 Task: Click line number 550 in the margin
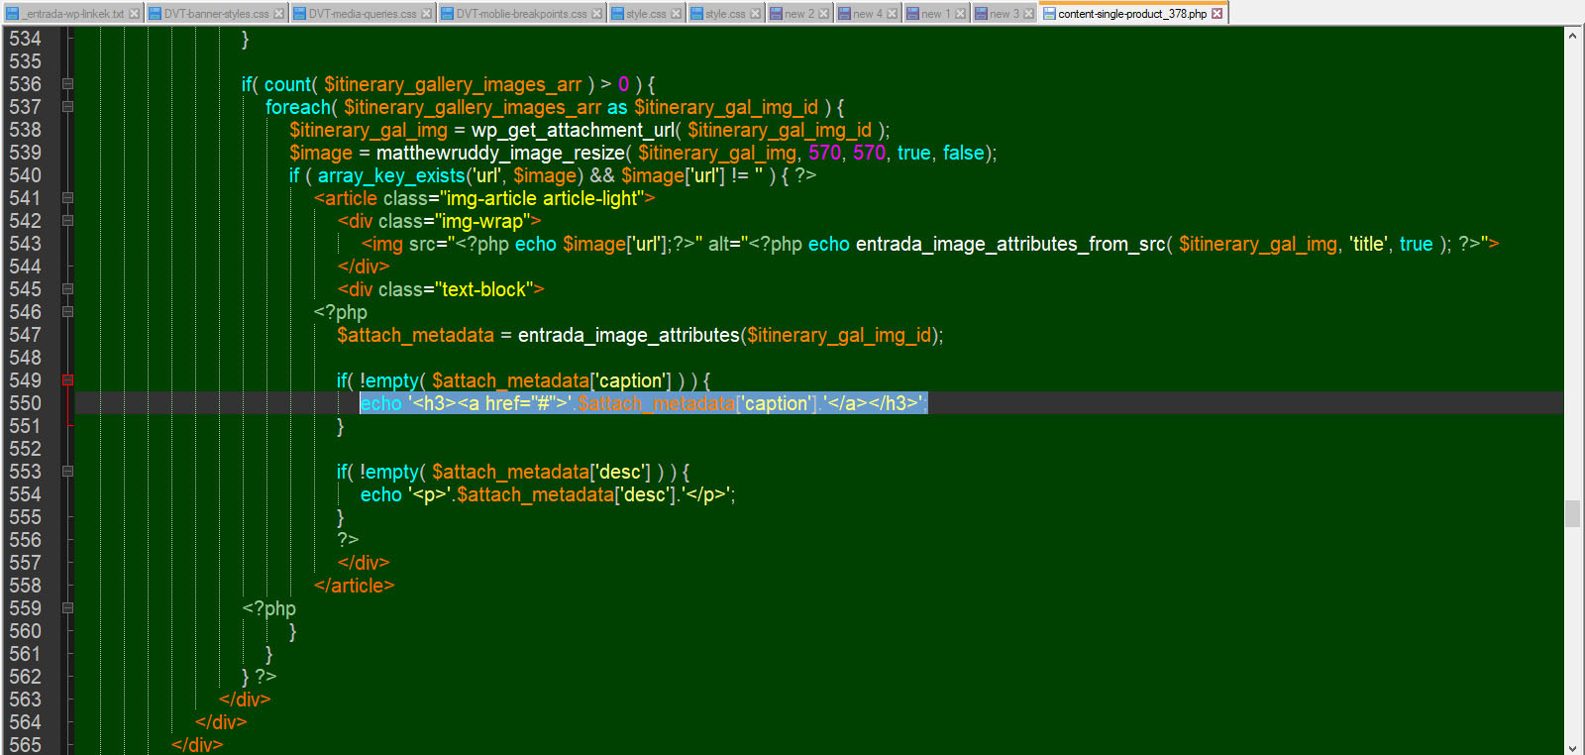click(26, 403)
